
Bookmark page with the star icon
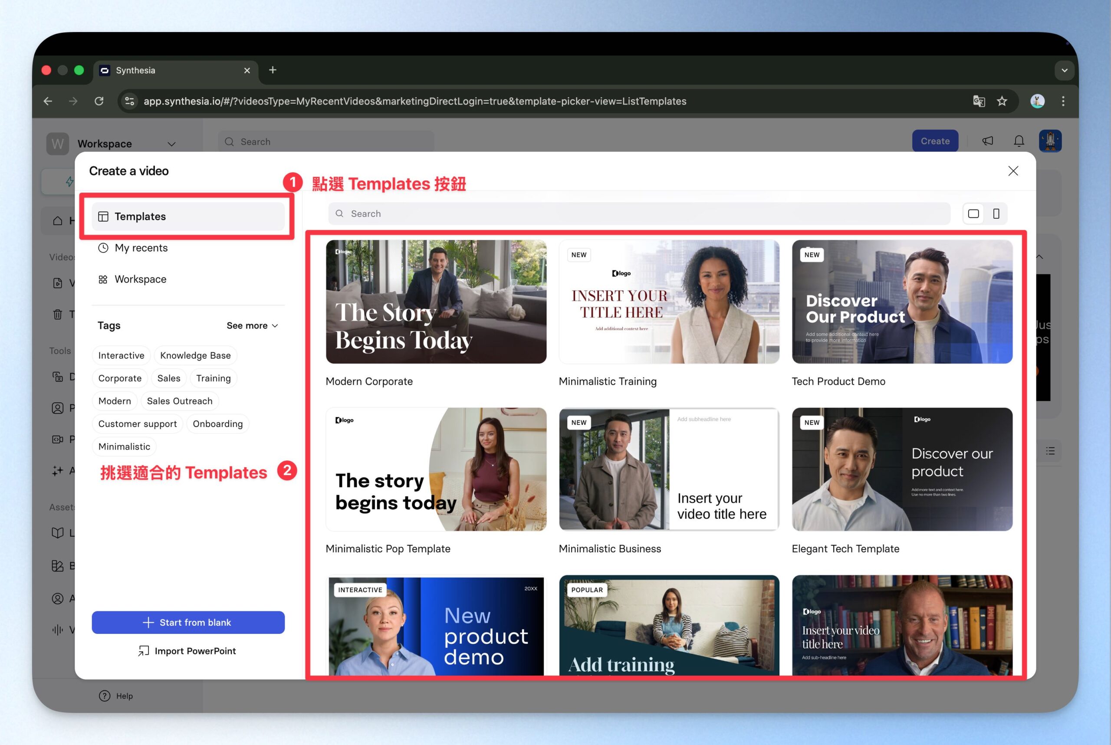tap(1002, 101)
